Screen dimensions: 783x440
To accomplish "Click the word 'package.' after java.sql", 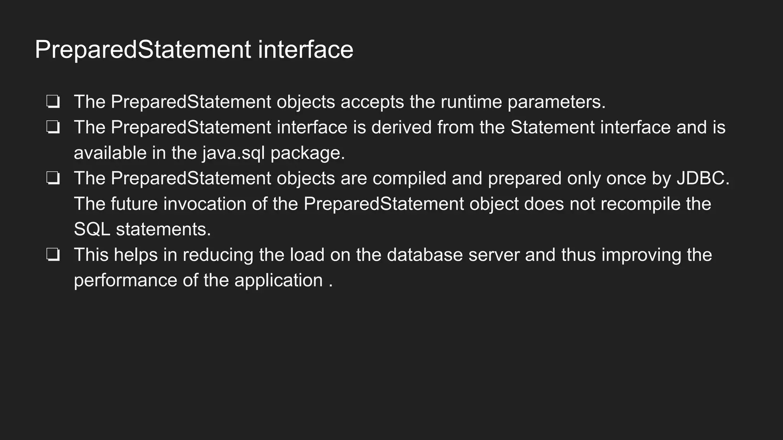I will [x=308, y=153].
